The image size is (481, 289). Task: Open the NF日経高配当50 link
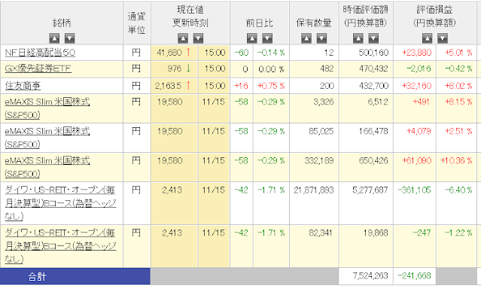[40, 53]
